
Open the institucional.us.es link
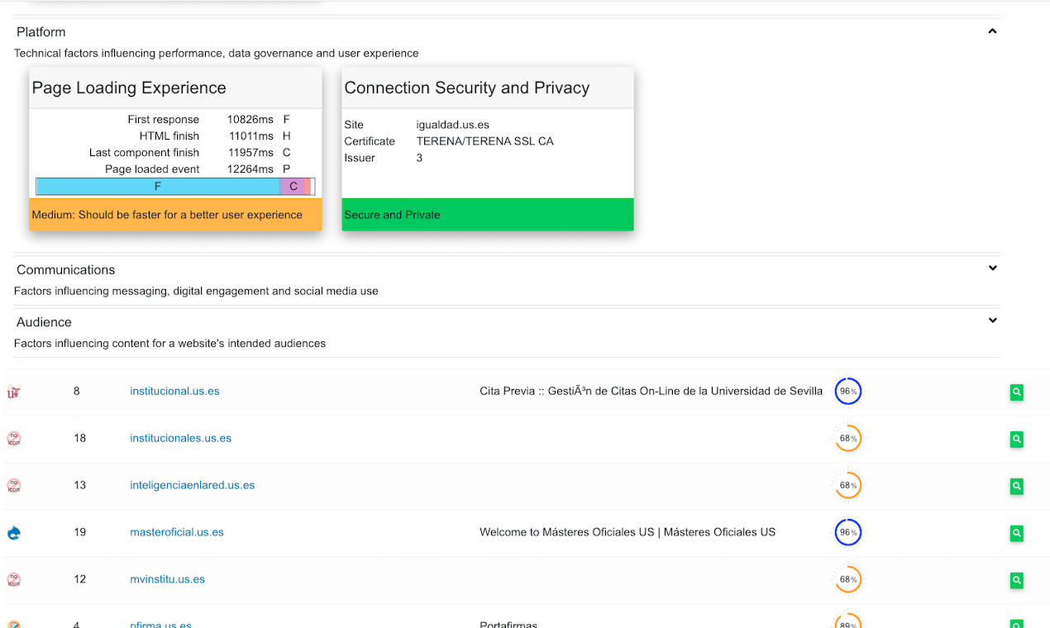(x=174, y=391)
